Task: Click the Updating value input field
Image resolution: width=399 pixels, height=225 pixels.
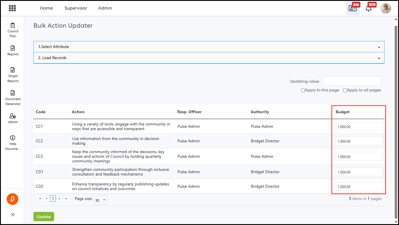Action: (x=352, y=82)
